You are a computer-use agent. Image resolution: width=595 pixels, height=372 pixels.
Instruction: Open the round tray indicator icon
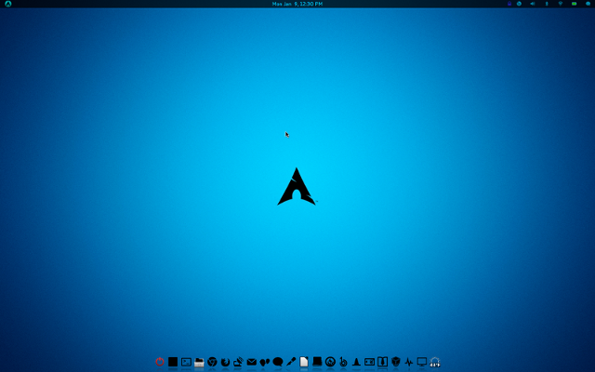(519, 4)
